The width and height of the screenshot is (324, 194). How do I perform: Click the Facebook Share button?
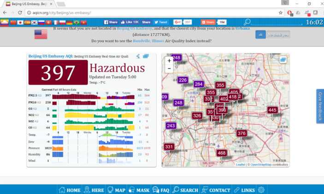point(111,22)
